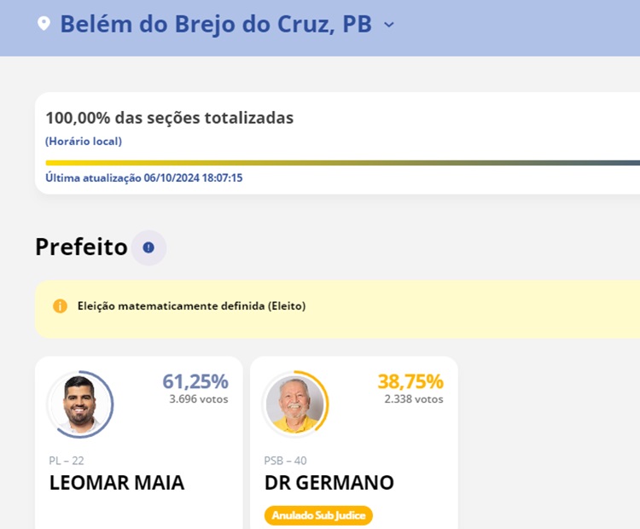The image size is (640, 529).
Task: Click the Prefeito section heading
Action: 81,247
